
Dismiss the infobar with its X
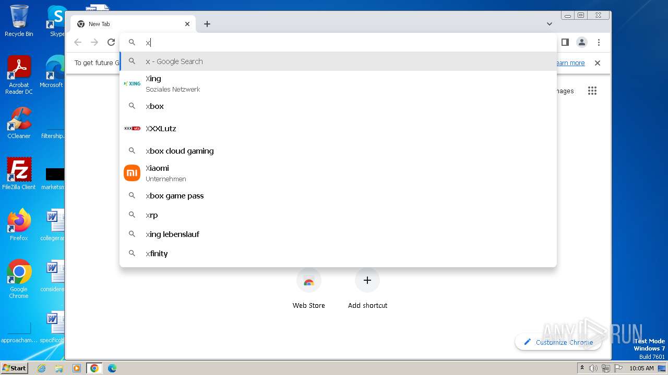click(598, 63)
